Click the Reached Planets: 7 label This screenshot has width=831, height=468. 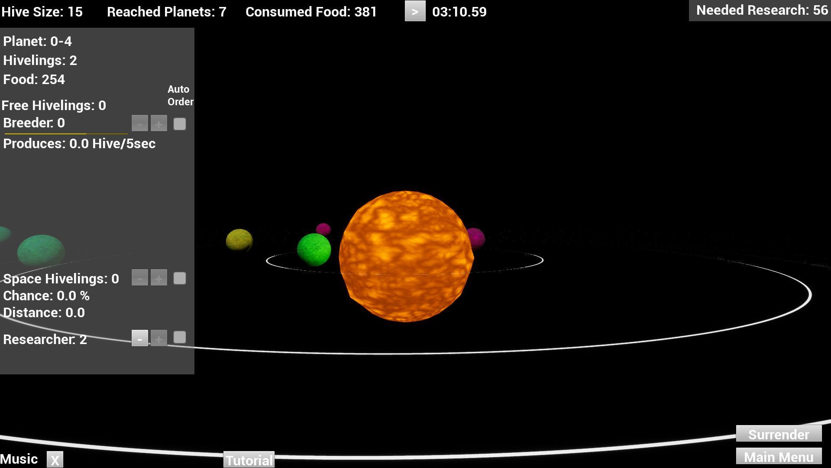point(167,12)
